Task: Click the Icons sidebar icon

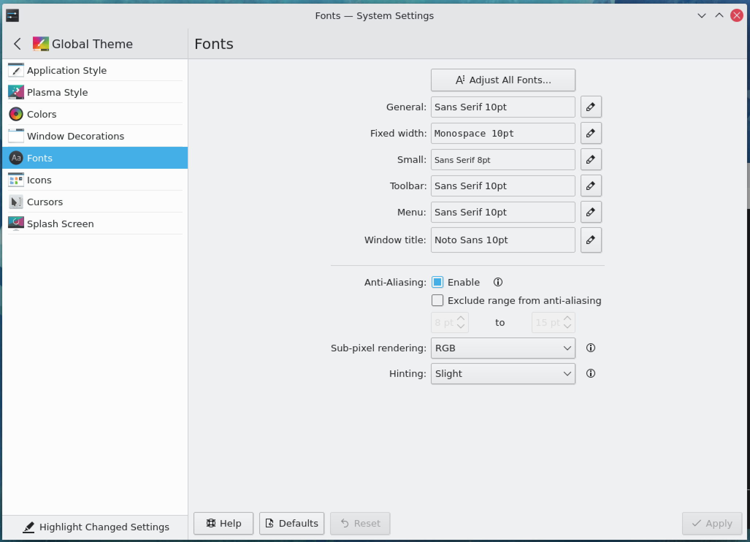Action: (16, 180)
